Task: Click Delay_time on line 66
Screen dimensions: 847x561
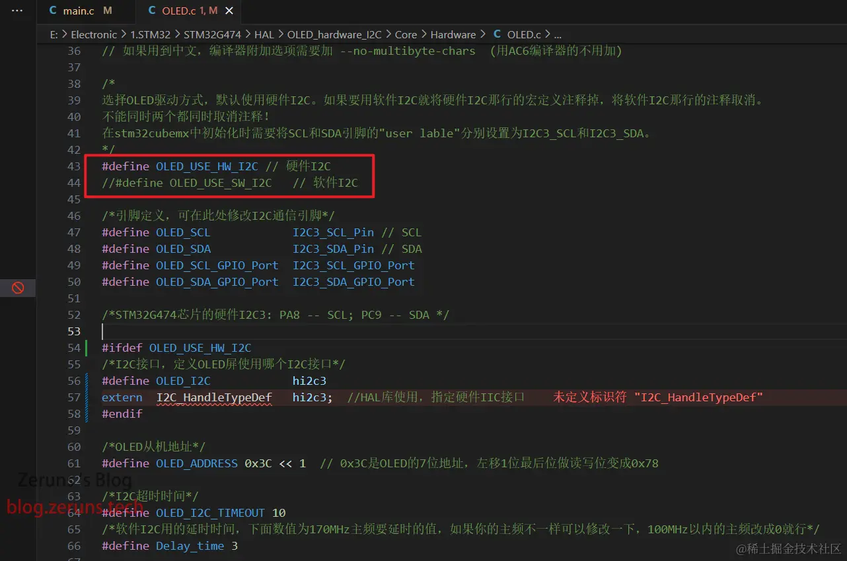Action: click(190, 546)
